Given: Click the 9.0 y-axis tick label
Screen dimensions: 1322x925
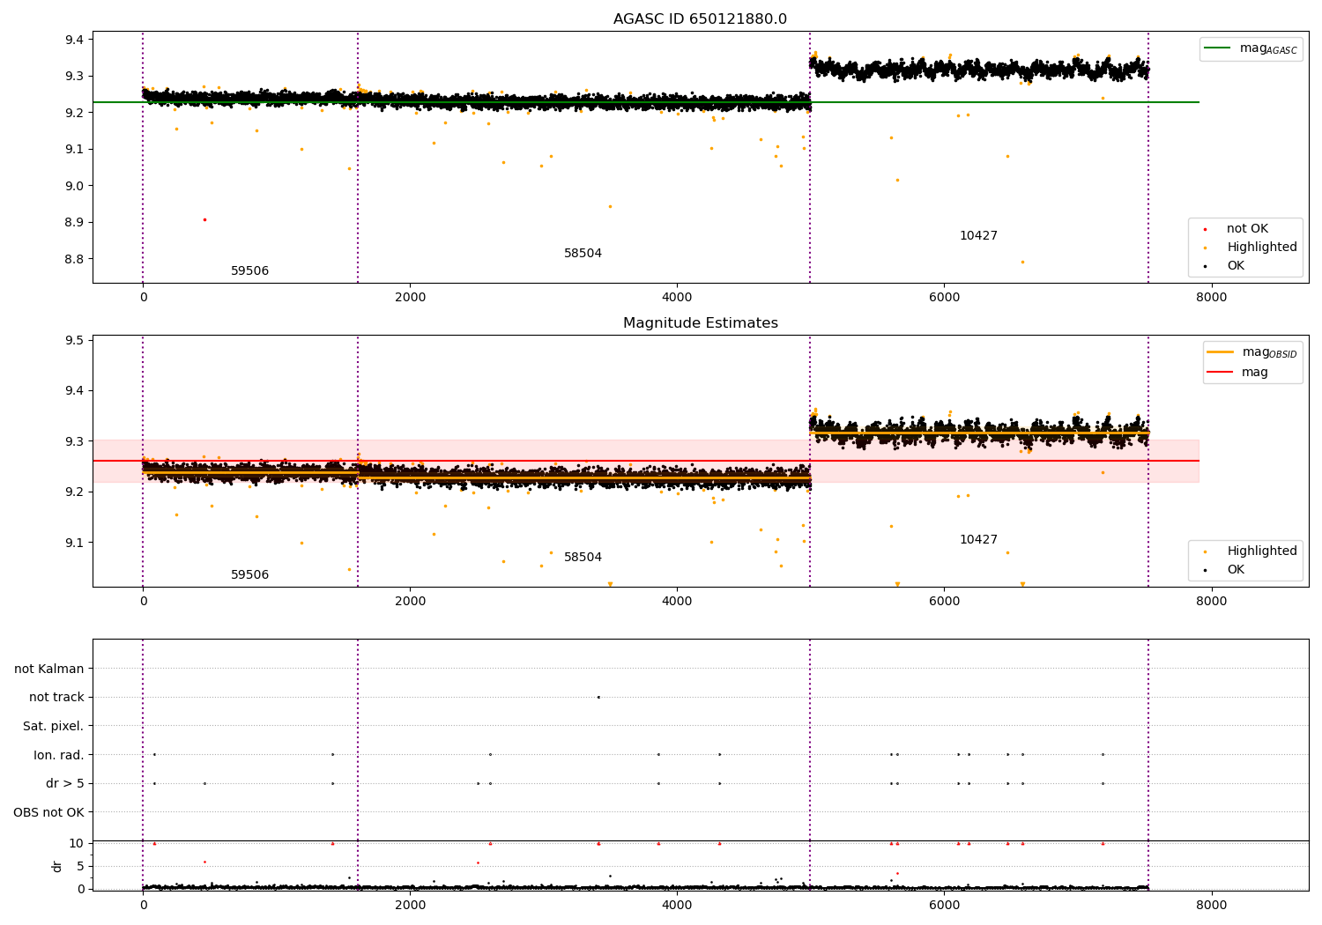Looking at the screenshot, I should click(74, 186).
